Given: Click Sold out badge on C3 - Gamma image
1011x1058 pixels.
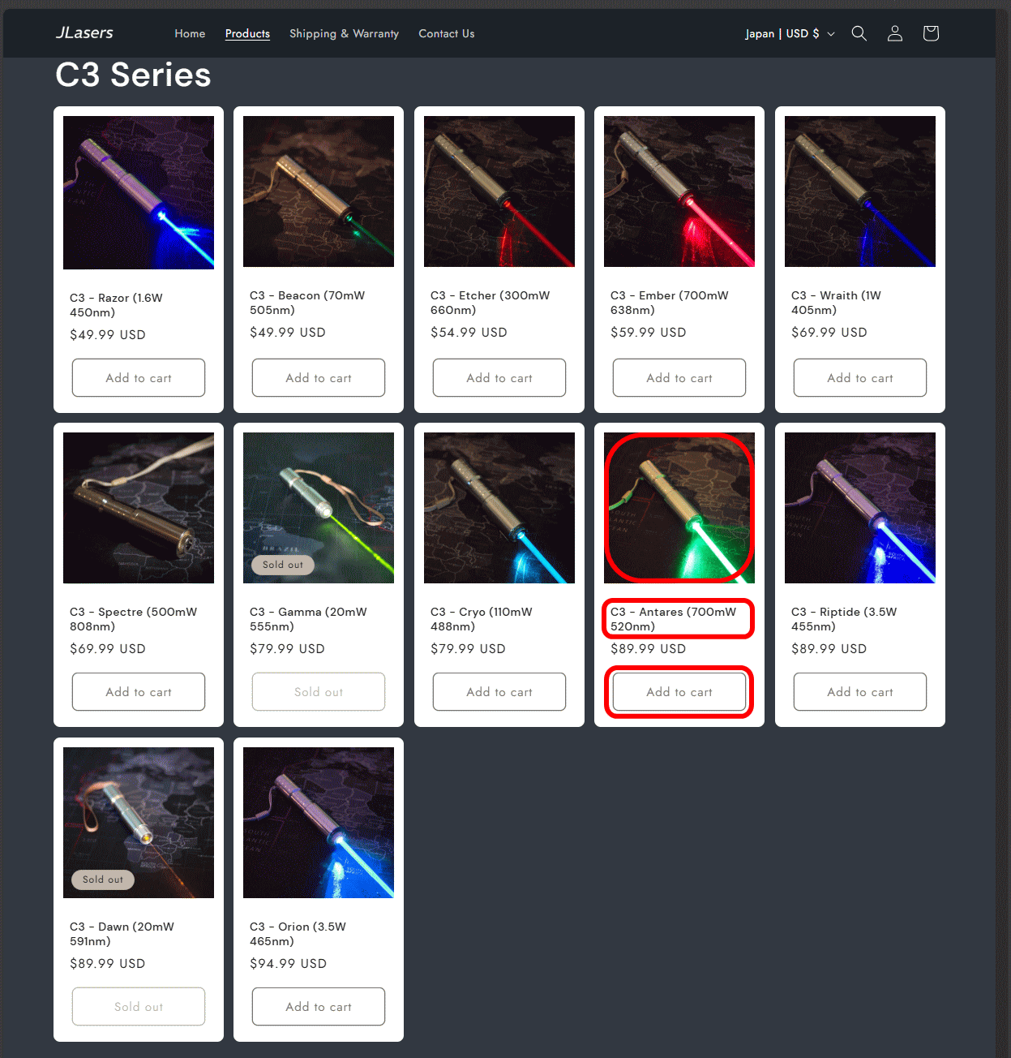Looking at the screenshot, I should [283, 565].
